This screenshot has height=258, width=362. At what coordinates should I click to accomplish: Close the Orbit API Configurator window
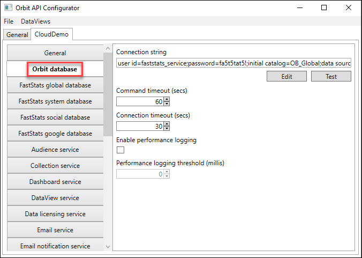(349, 8)
